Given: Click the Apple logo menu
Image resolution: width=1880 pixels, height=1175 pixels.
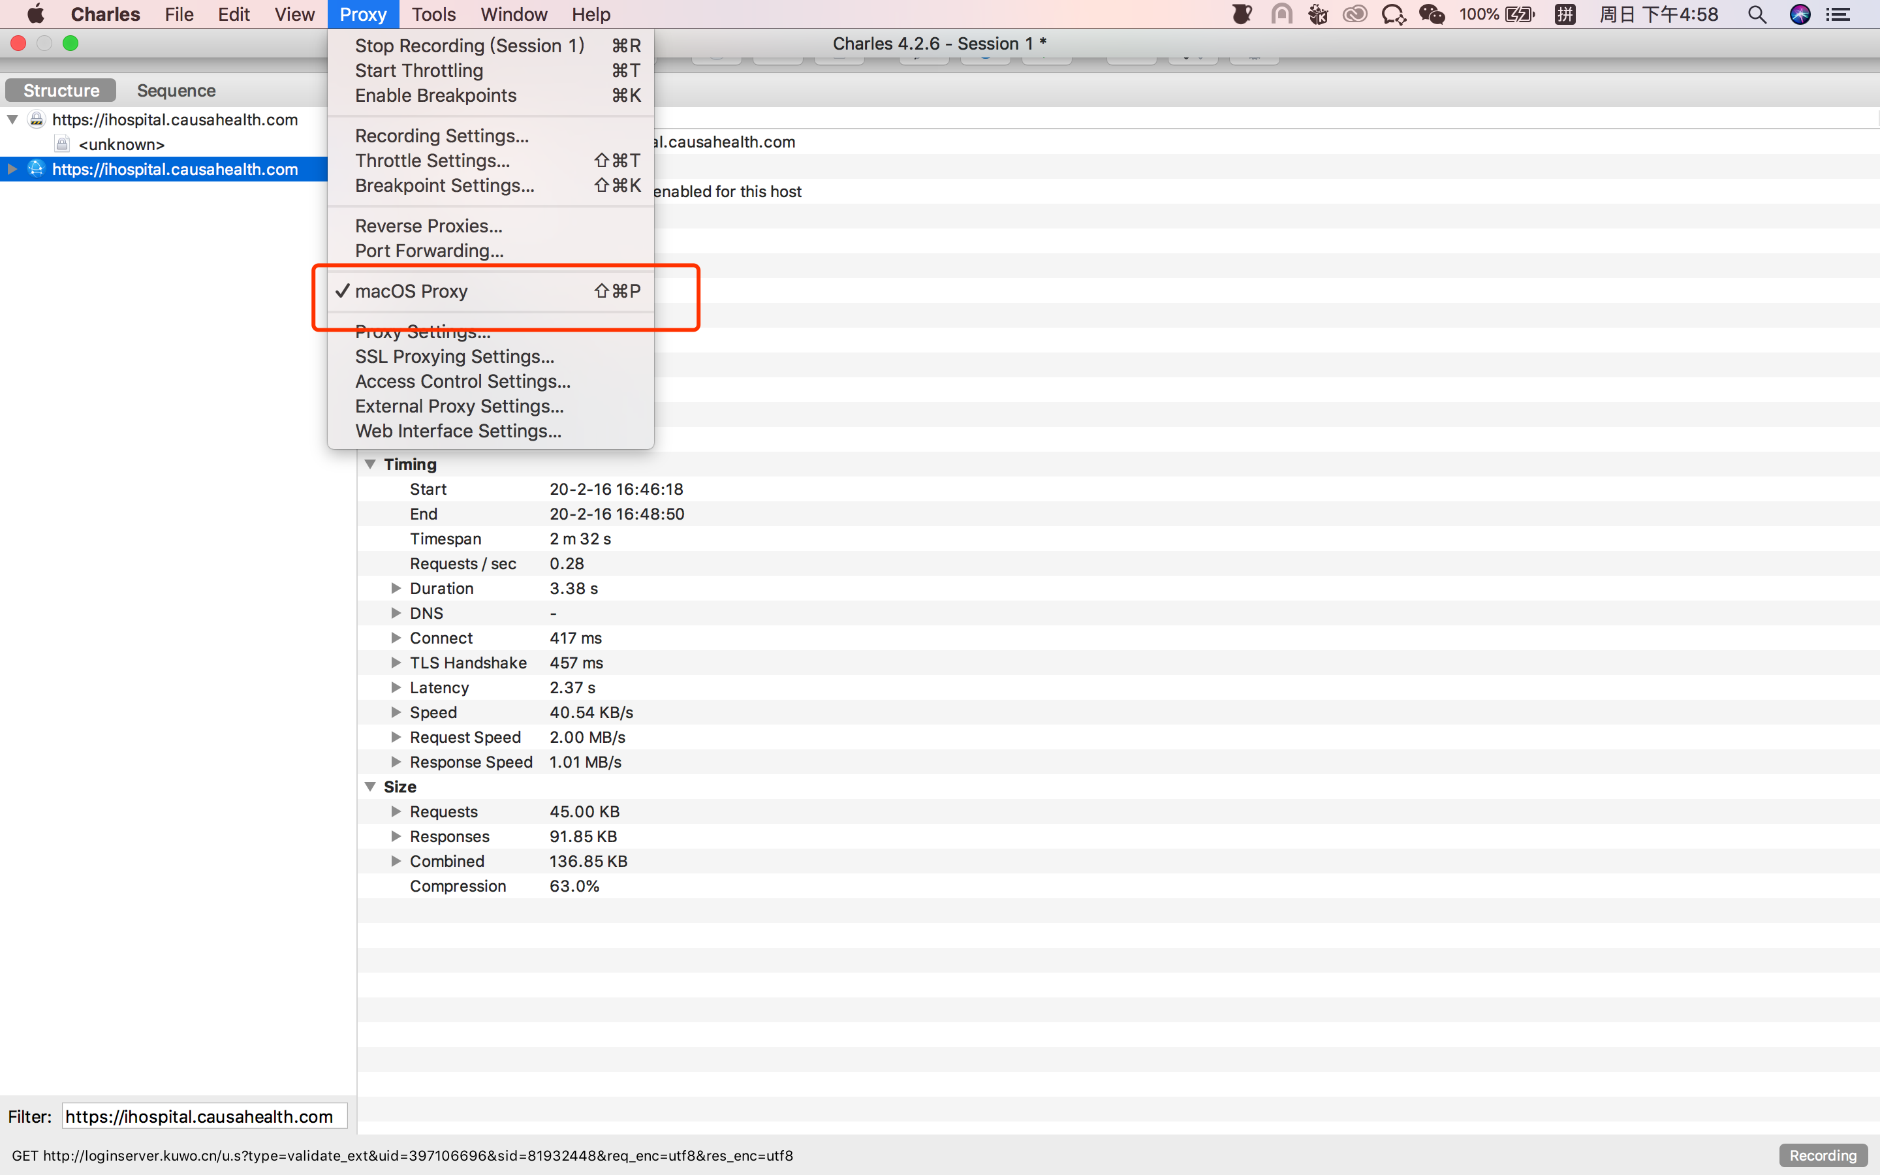Looking at the screenshot, I should click(x=36, y=15).
